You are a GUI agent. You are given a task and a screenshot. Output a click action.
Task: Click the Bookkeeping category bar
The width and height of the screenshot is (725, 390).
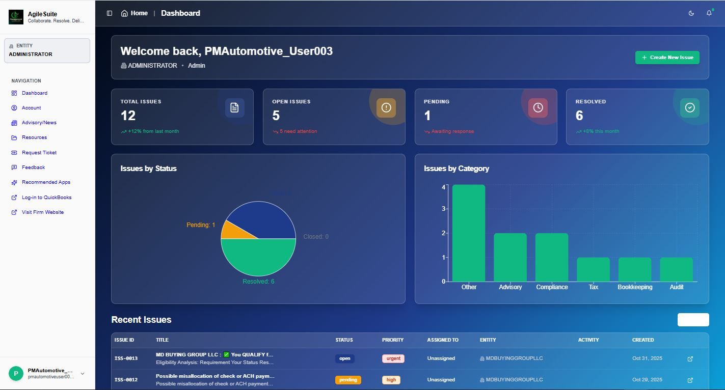635,269
